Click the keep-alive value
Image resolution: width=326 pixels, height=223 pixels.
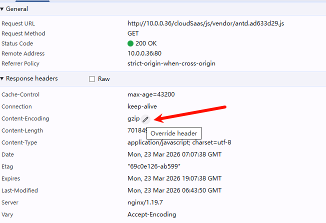[x=142, y=106]
